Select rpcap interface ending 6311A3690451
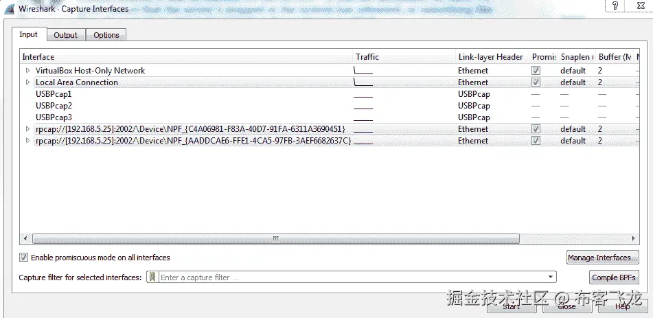 coord(190,129)
